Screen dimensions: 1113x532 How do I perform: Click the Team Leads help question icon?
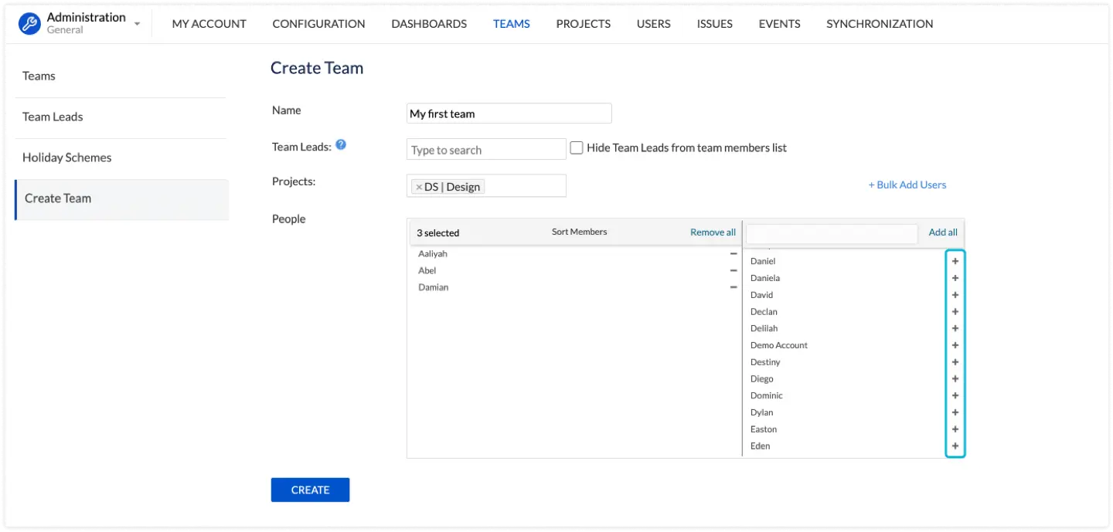click(x=341, y=144)
